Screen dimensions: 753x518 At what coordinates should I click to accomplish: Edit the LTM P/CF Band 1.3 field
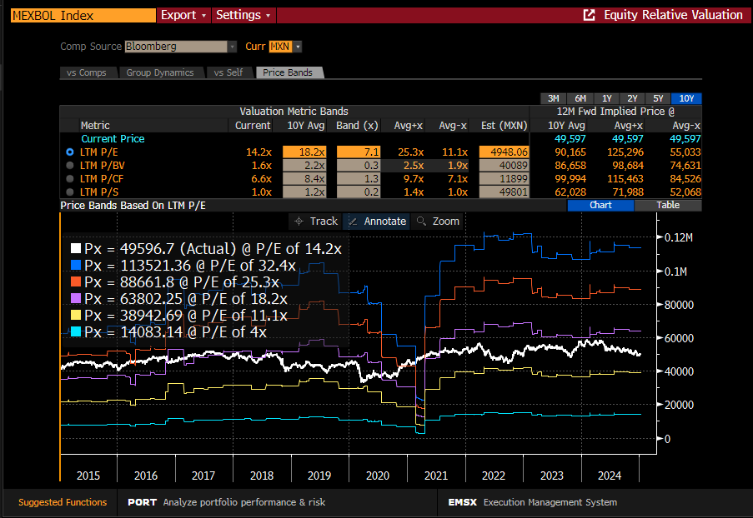(359, 179)
